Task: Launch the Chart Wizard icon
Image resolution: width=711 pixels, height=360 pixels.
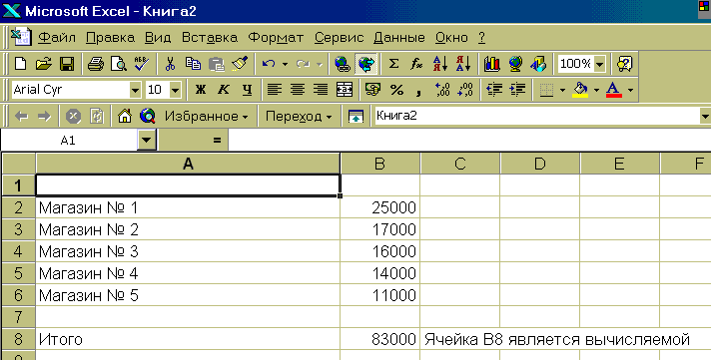Action: (x=491, y=64)
